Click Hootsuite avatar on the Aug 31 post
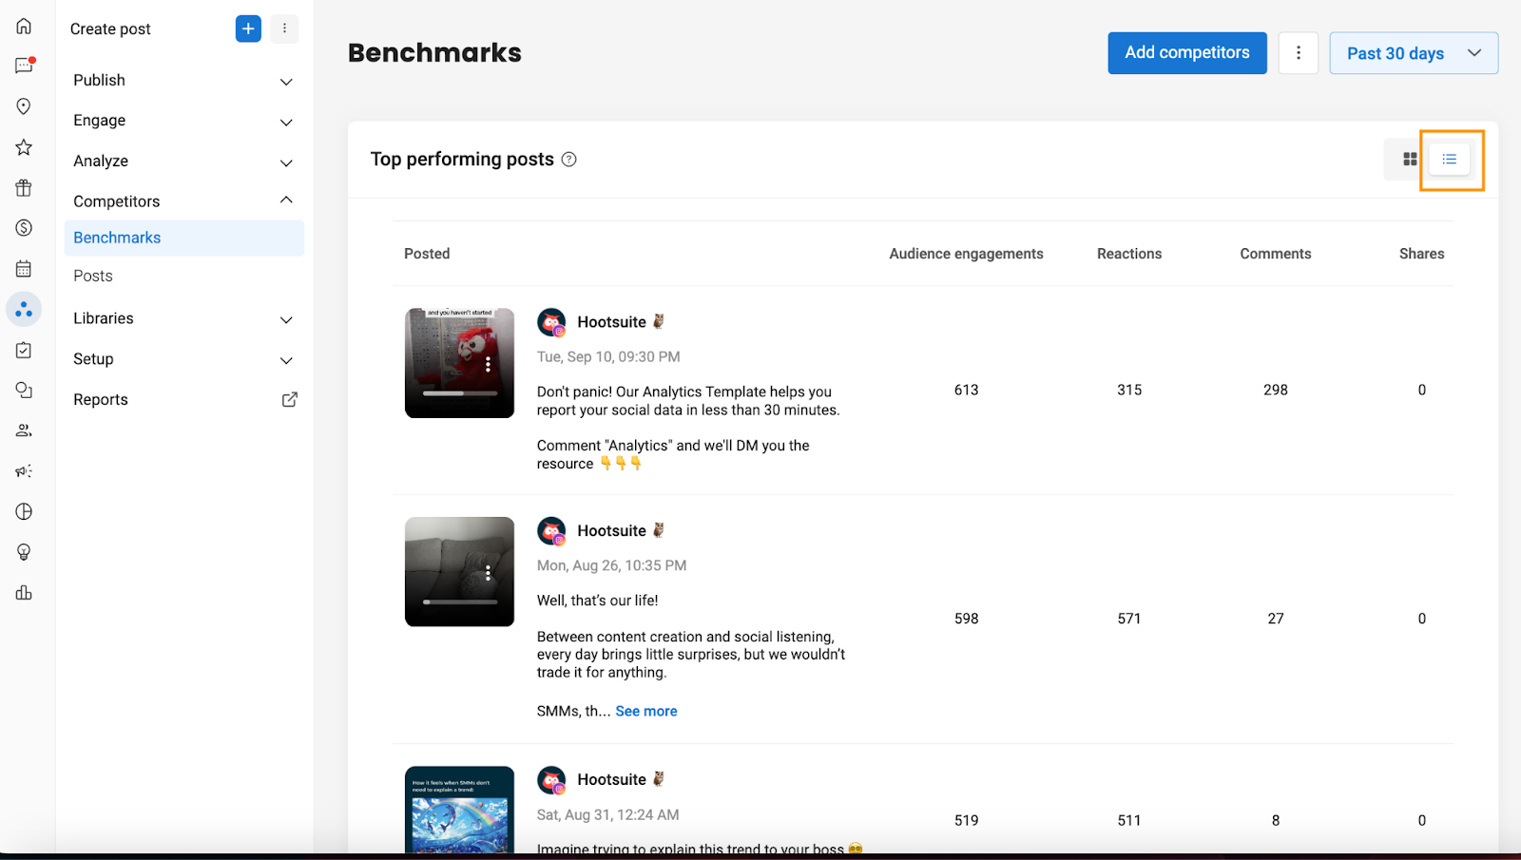Image resolution: width=1521 pixels, height=860 pixels. coord(551,780)
